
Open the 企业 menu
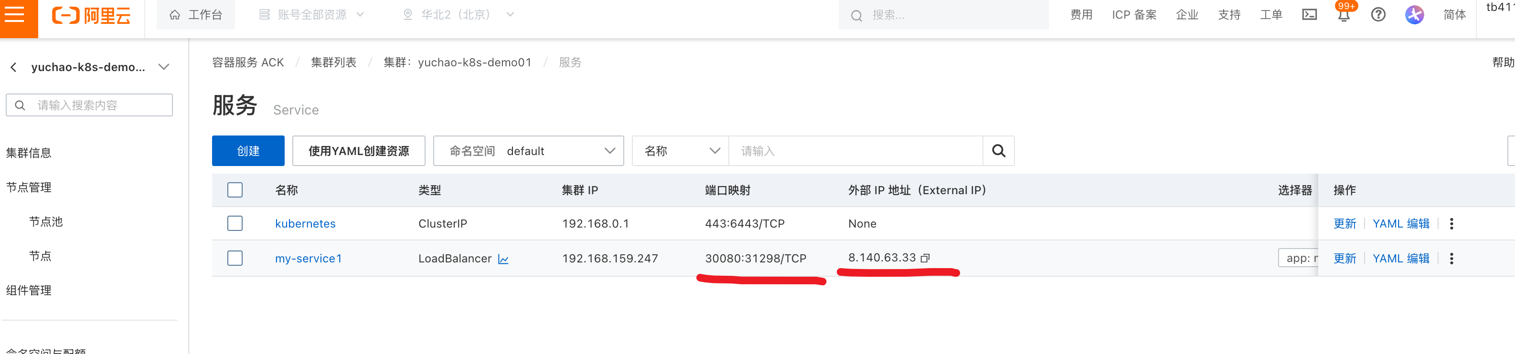1187,15
